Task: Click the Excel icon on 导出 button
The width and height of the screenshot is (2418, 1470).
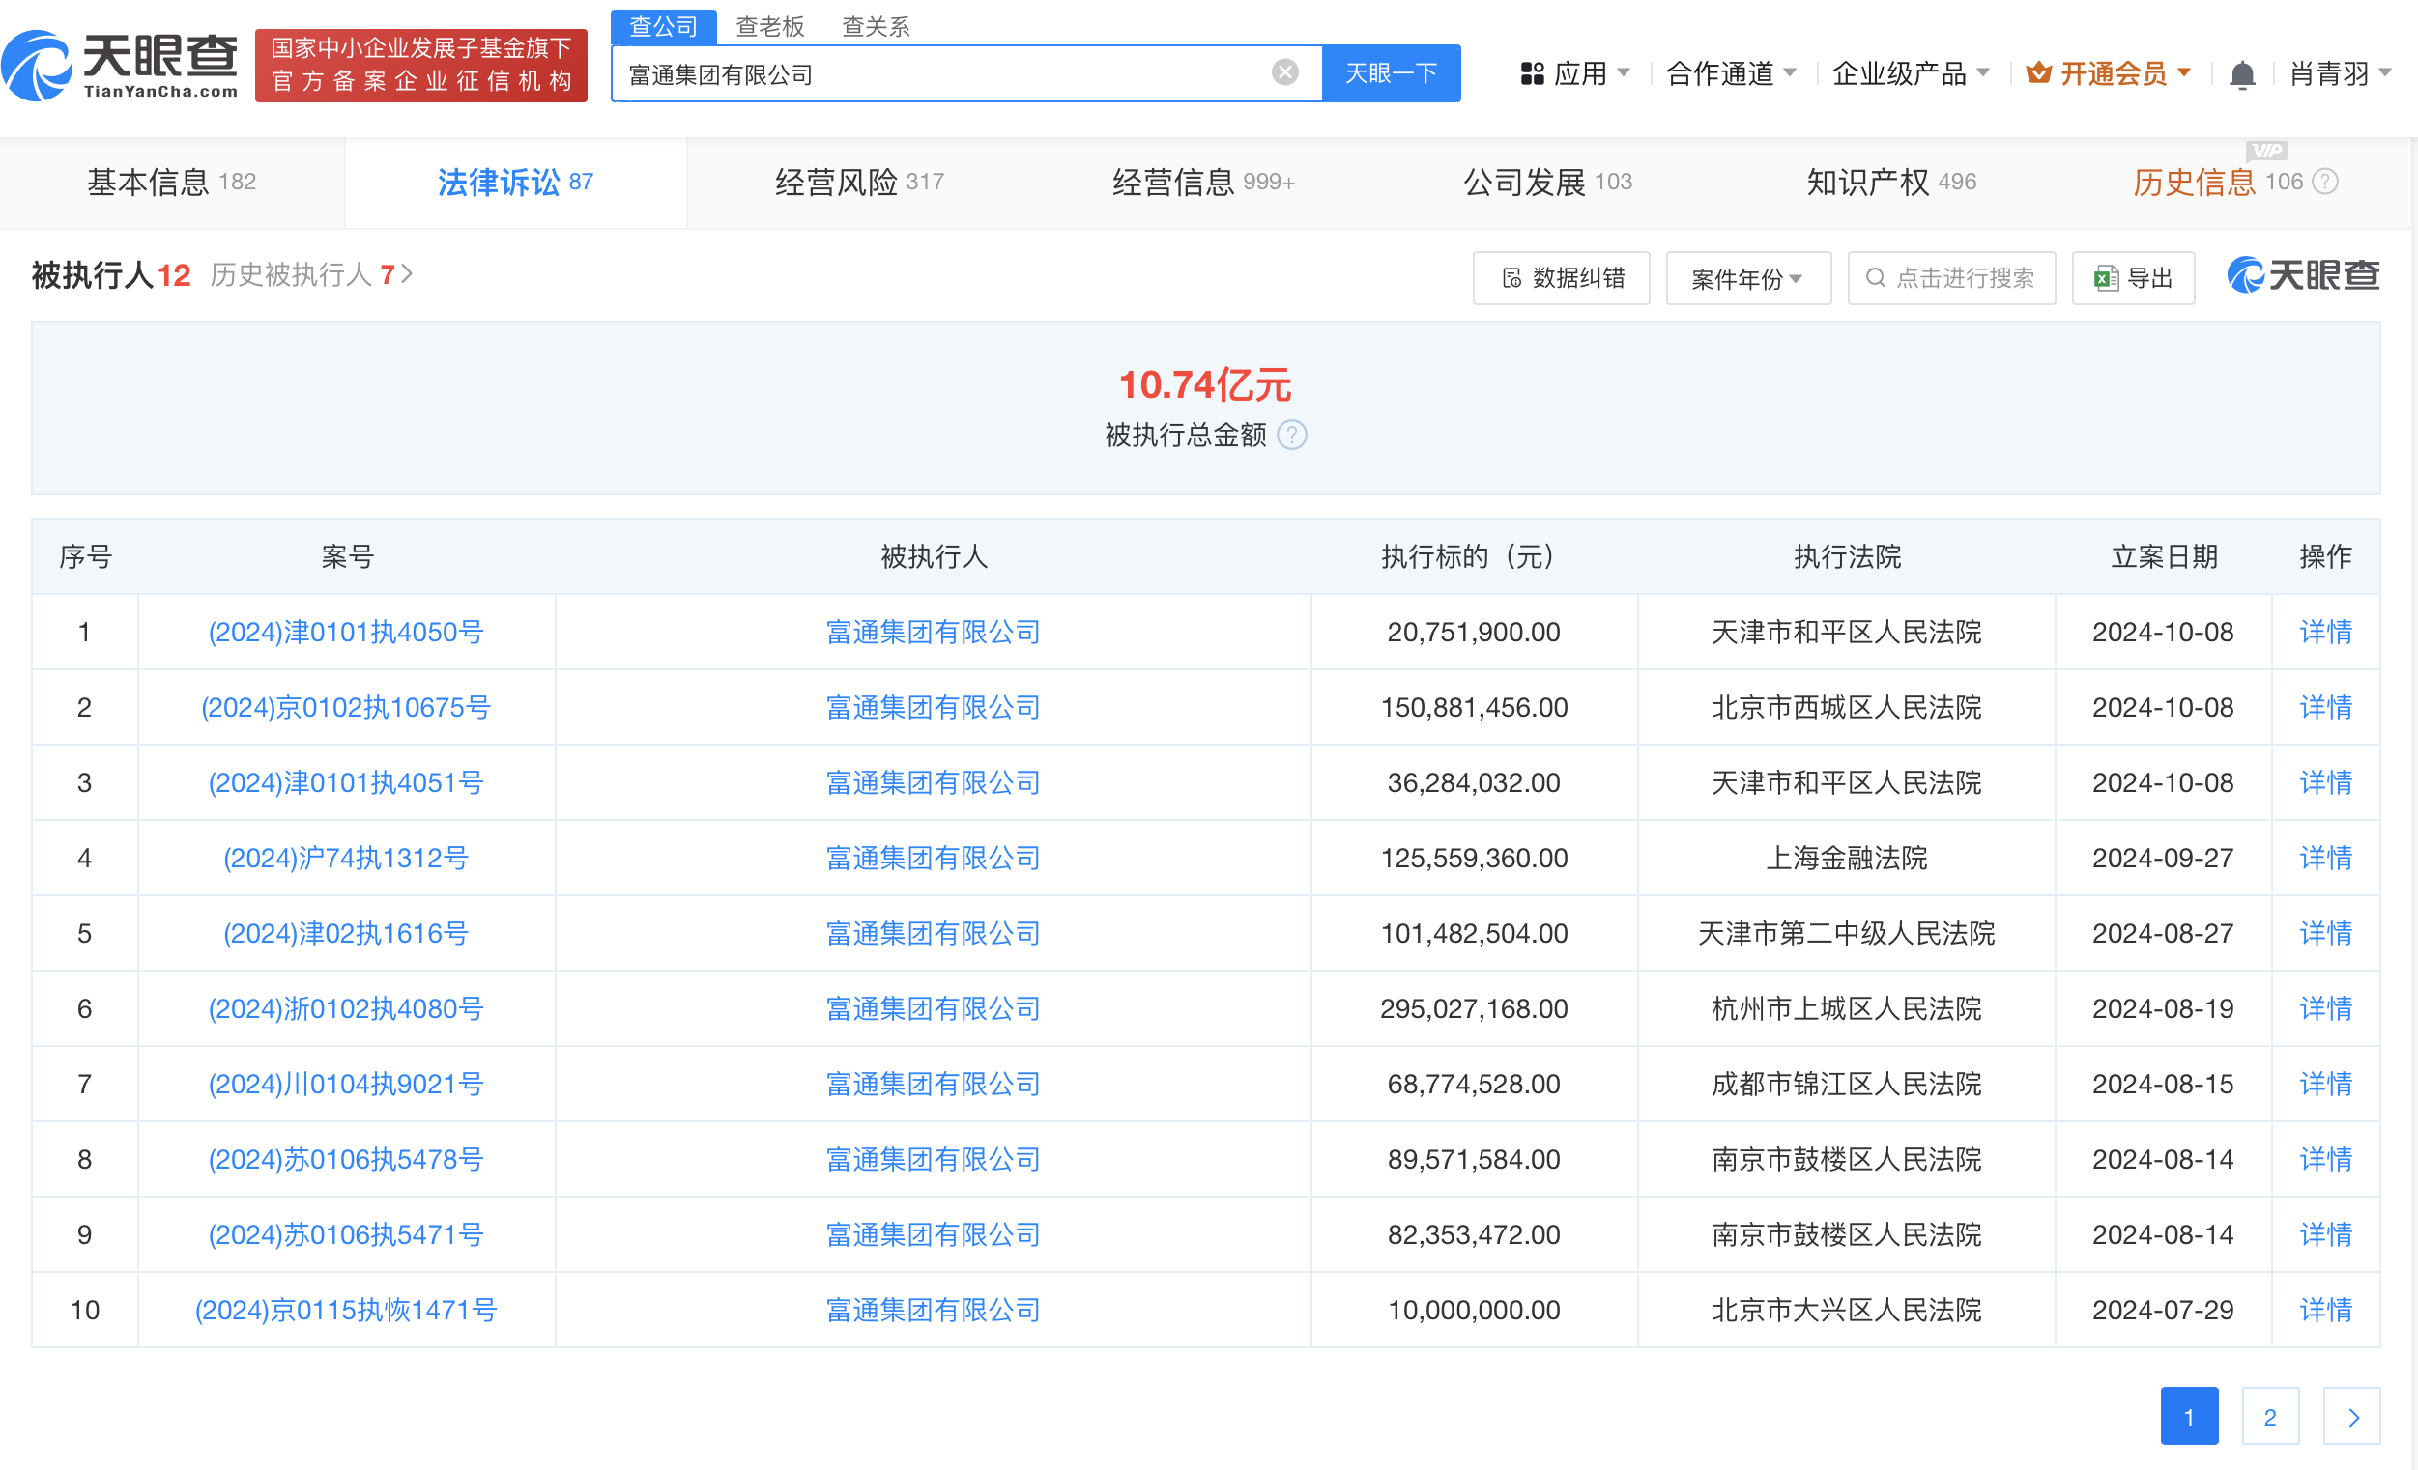Action: click(2106, 278)
